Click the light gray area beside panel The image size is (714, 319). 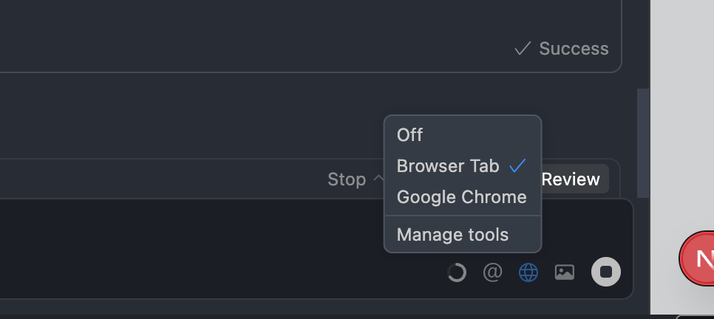680,111
